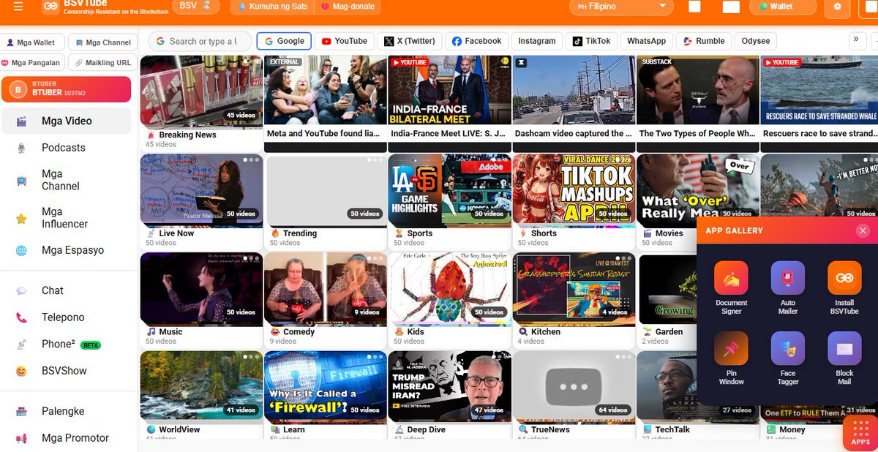This screenshot has width=878, height=452.
Task: Click the Install BSVTube app icon
Action: pyautogui.click(x=844, y=278)
